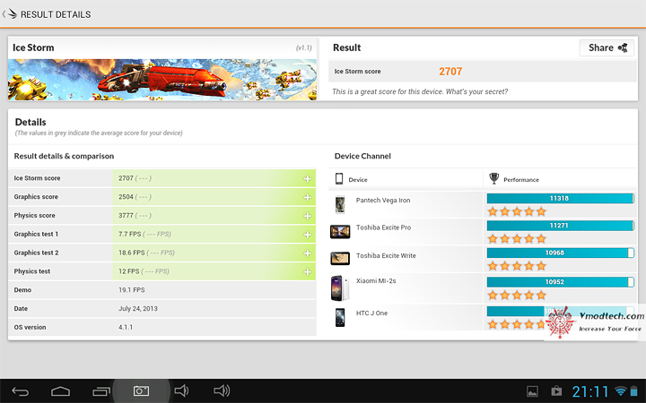Tap the volume down speaker icon
This screenshot has width=646, height=403.
(x=181, y=390)
